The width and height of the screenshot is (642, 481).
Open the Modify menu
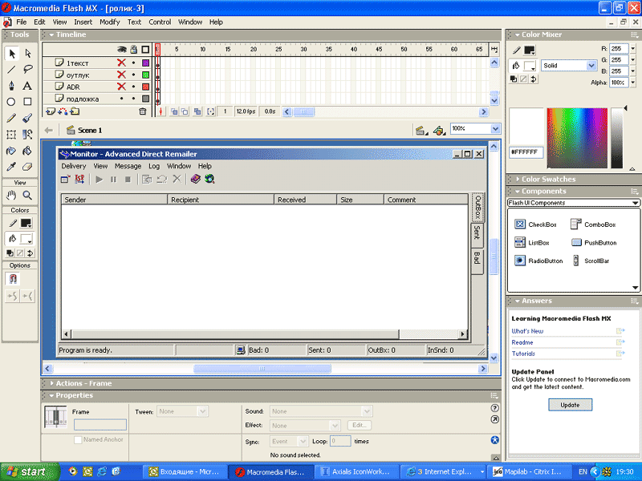coord(110,22)
